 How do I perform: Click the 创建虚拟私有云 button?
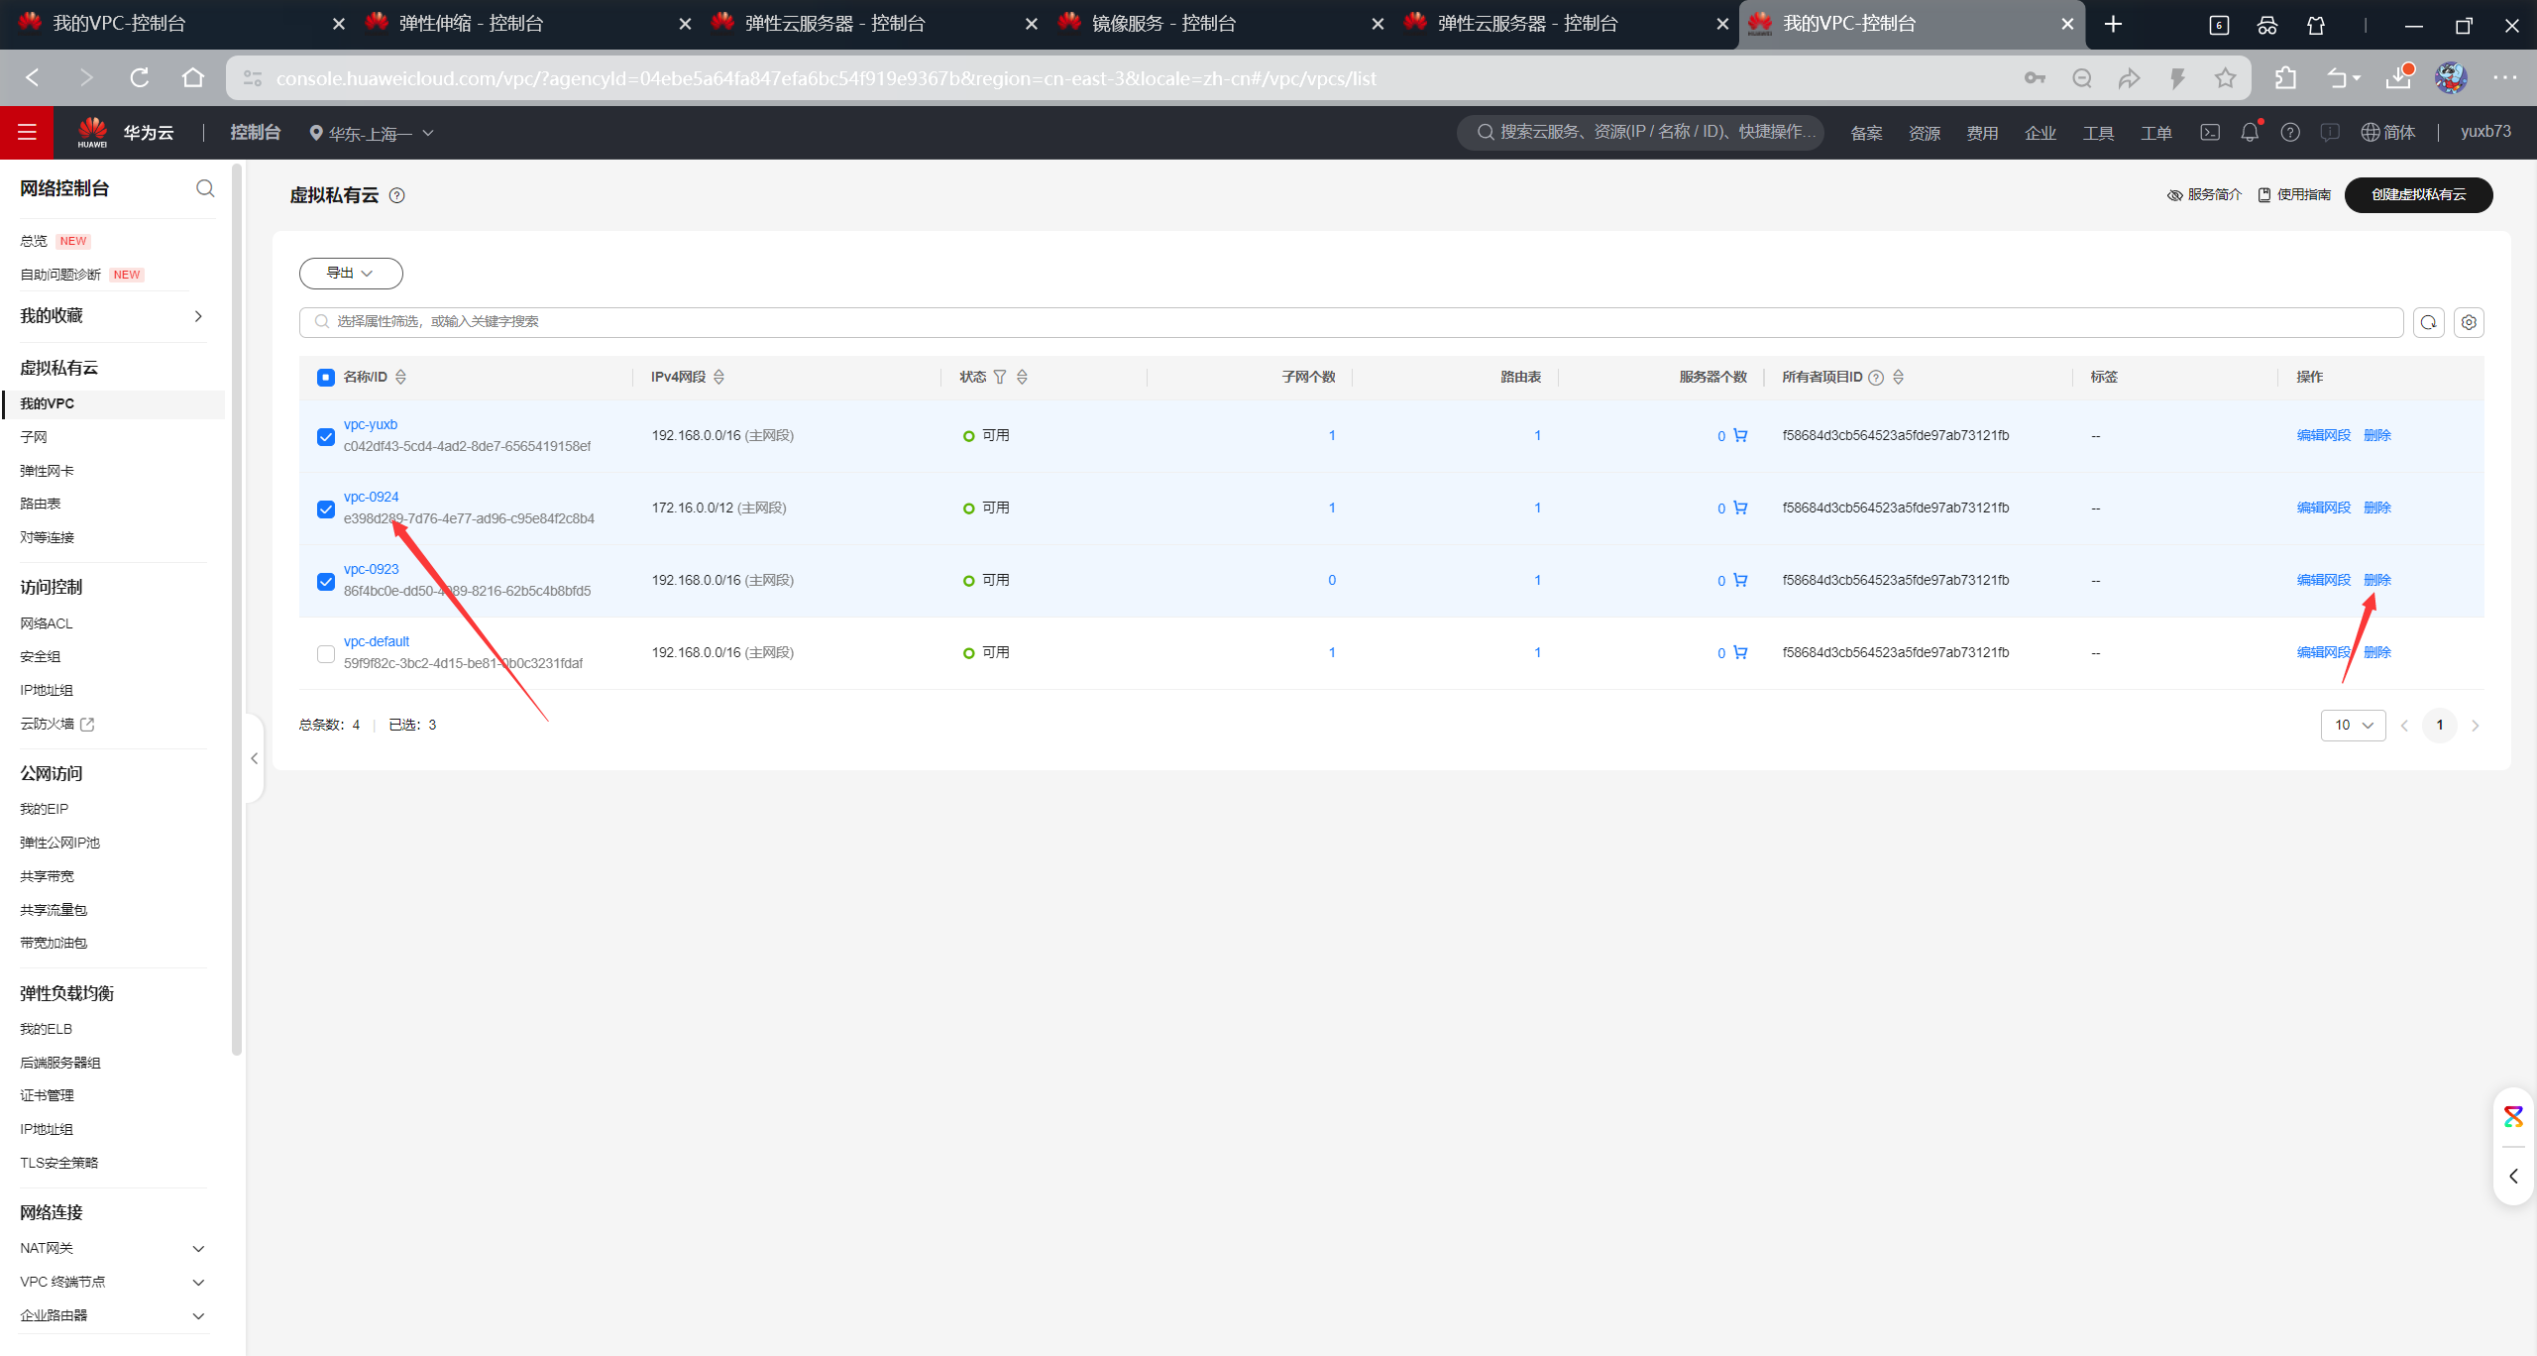[x=2418, y=194]
